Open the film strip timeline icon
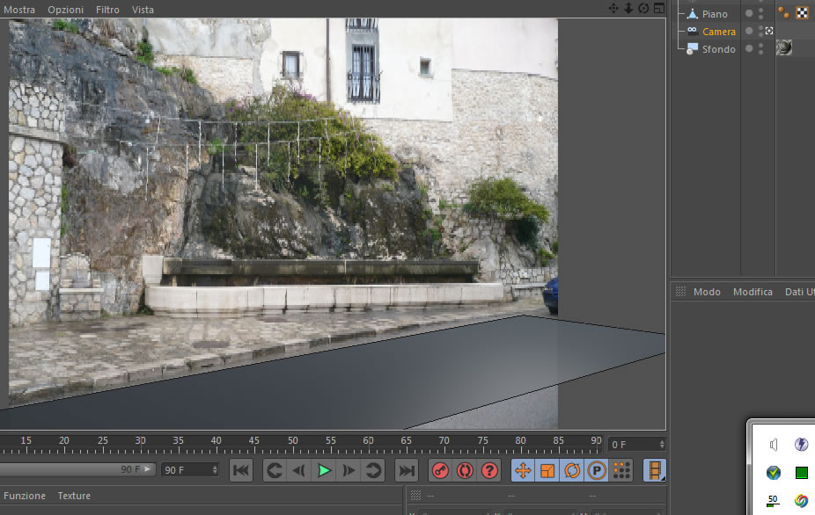815x515 pixels. [655, 471]
